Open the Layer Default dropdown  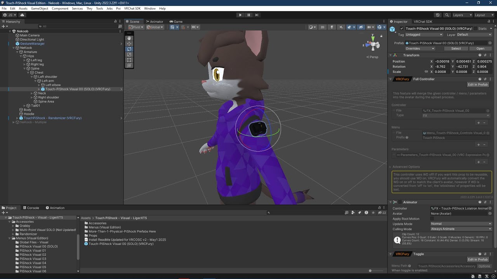(x=474, y=34)
